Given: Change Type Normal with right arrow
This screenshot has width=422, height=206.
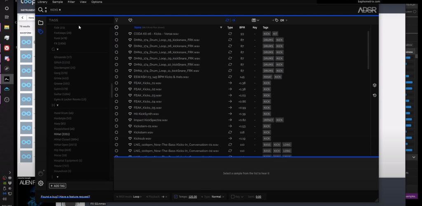Looking at the screenshot, I should point(223,197).
